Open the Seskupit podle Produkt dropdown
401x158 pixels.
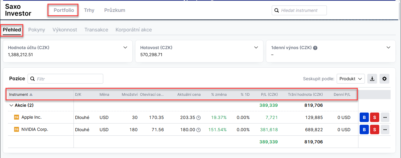pyautogui.click(x=351, y=79)
